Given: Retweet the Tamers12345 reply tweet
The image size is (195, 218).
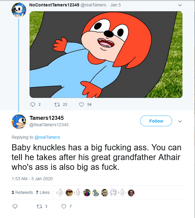Looking at the screenshot, I should [39, 206].
